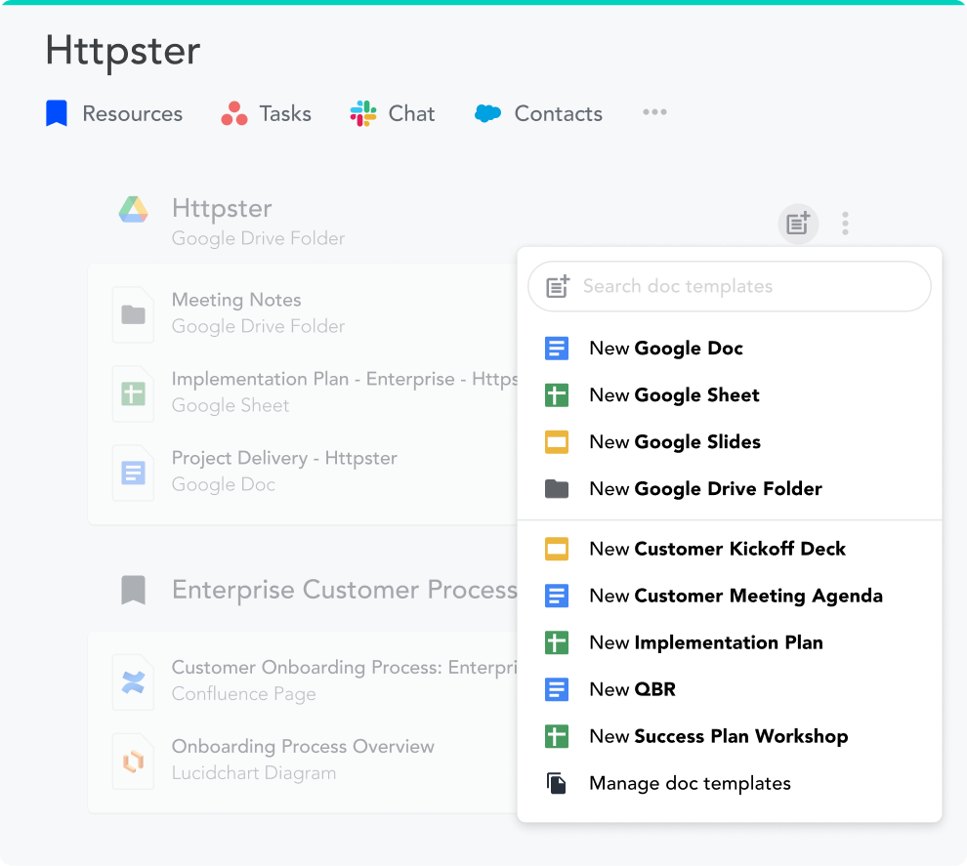Click the blue Google Doc icon in menu

(557, 349)
